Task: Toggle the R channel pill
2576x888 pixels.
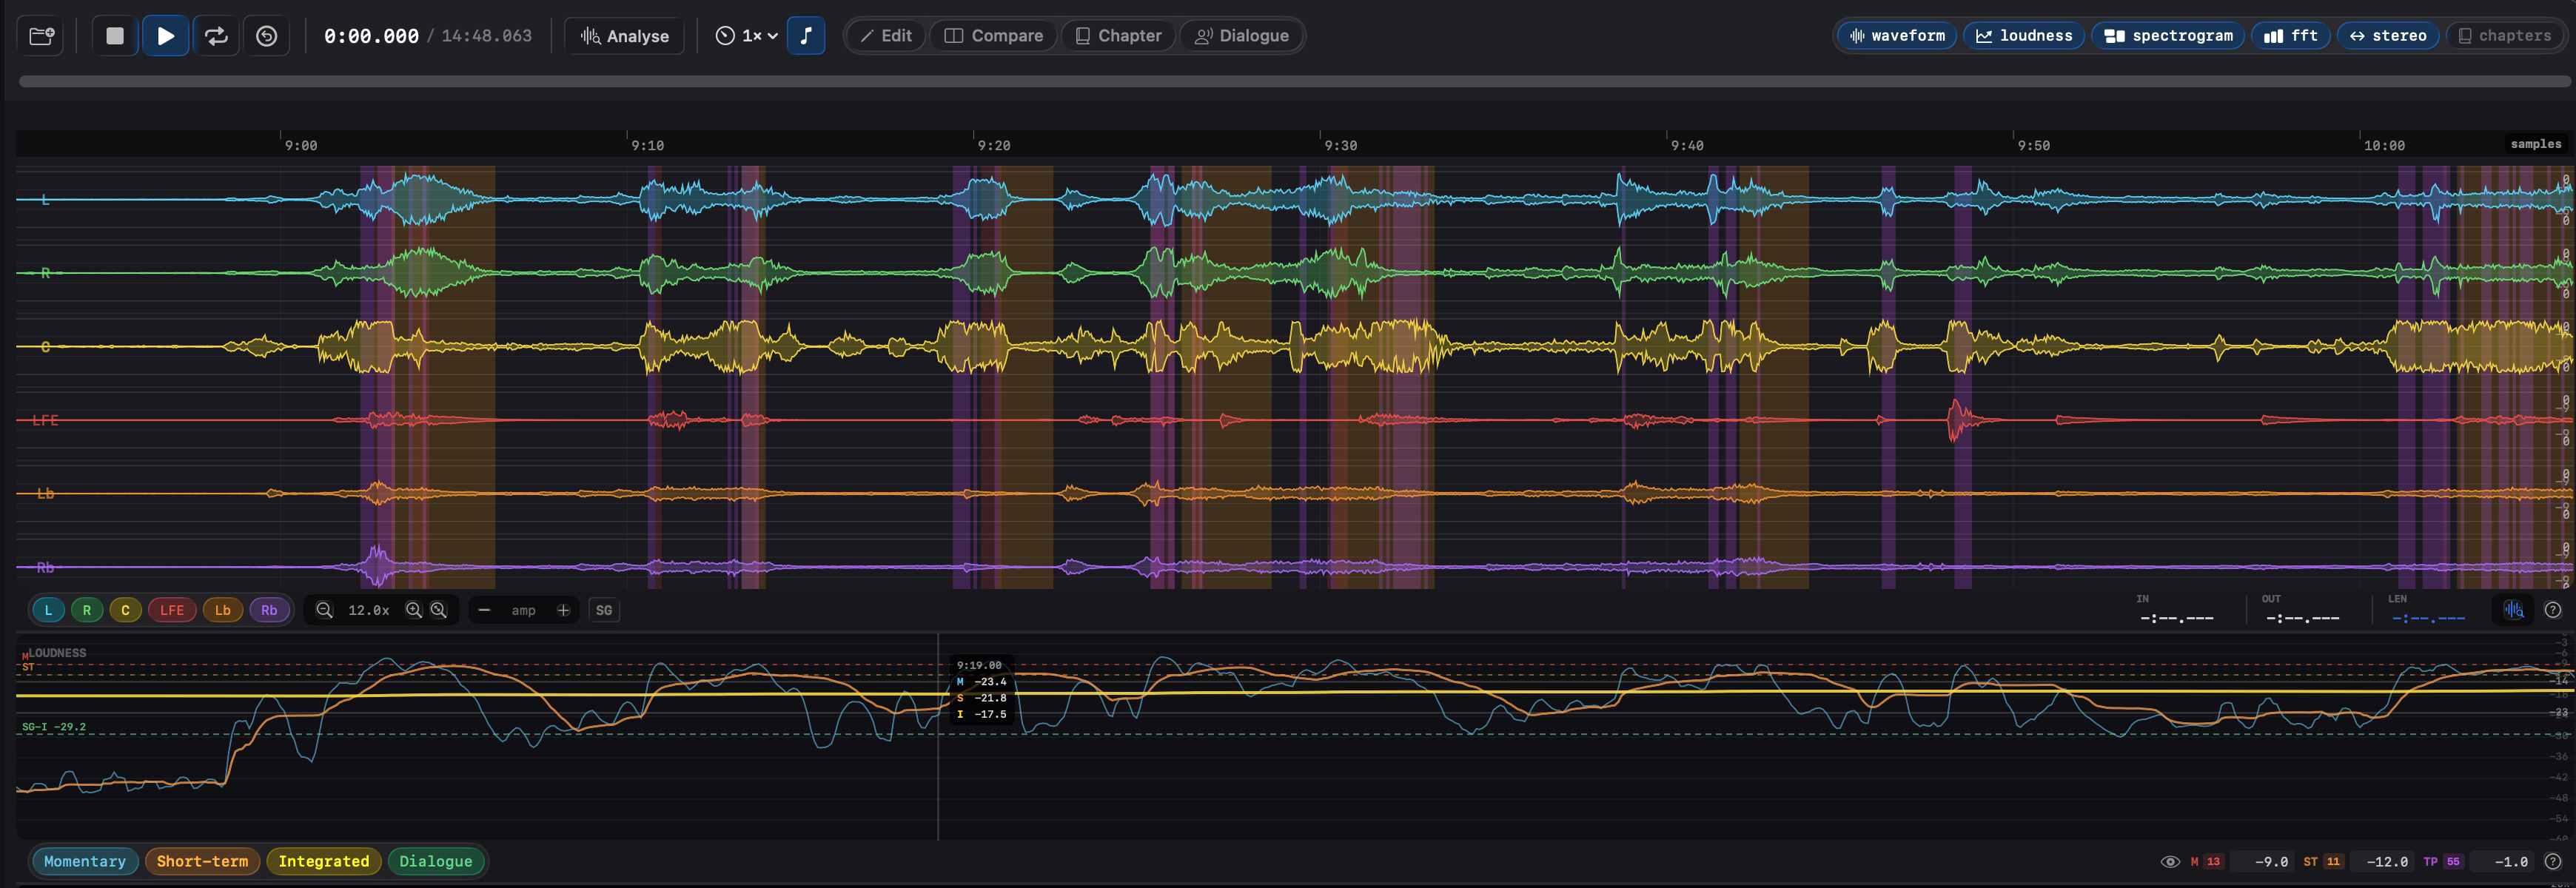Action: (87, 610)
